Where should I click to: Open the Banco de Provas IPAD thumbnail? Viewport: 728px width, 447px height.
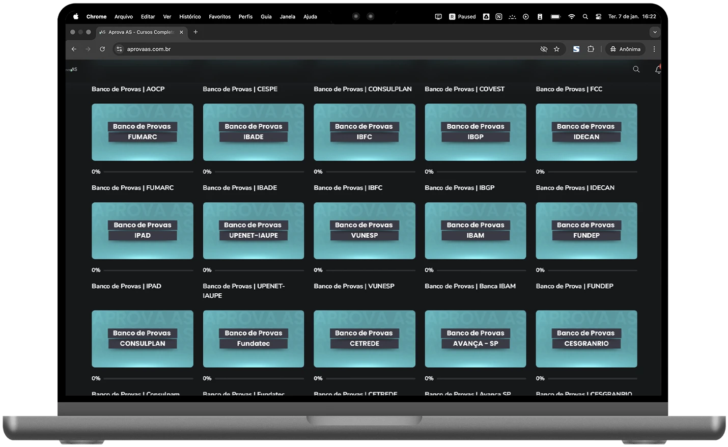click(143, 231)
